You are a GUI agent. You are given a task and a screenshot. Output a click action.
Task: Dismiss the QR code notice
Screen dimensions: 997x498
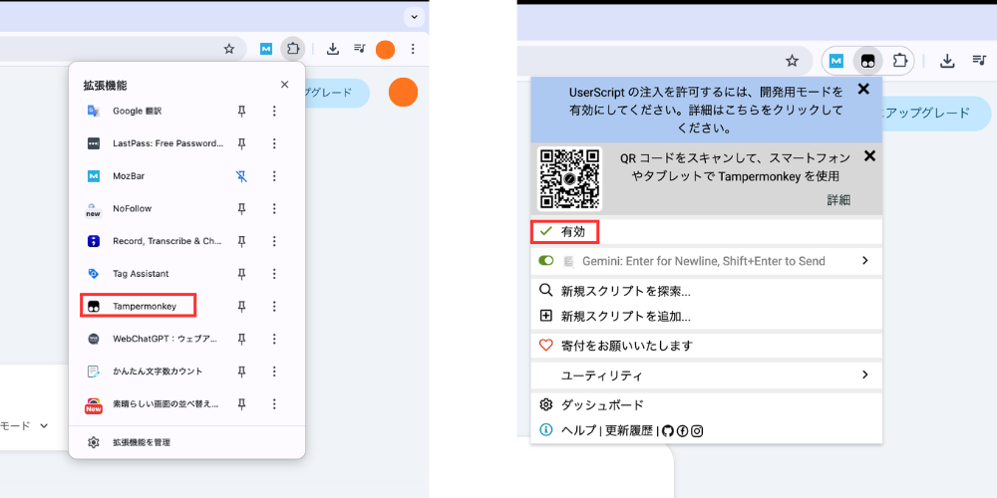pos(869,155)
